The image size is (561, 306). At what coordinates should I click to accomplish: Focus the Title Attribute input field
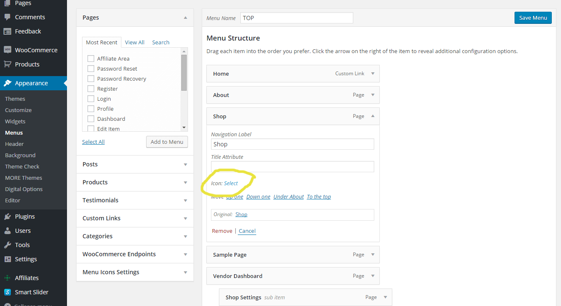293,166
